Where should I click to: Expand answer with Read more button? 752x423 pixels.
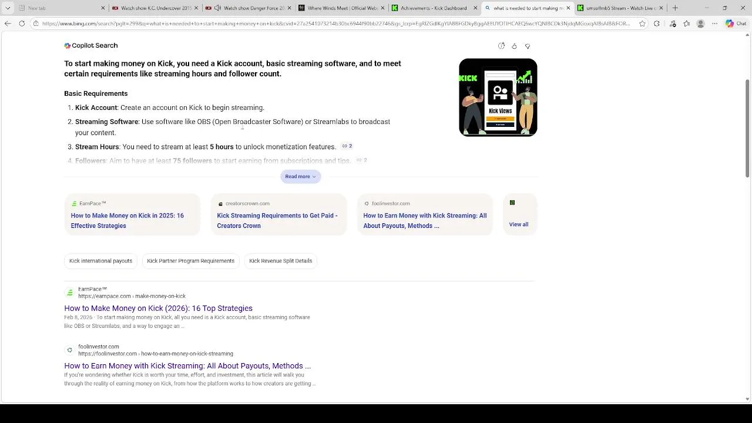300,176
